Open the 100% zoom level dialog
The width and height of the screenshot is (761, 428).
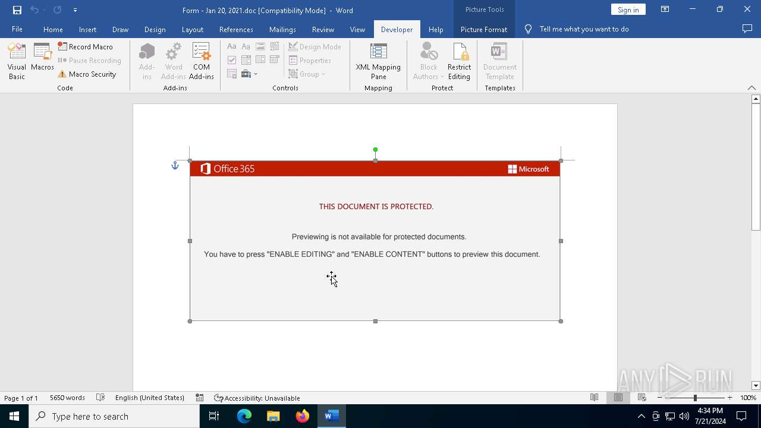pyautogui.click(x=748, y=398)
